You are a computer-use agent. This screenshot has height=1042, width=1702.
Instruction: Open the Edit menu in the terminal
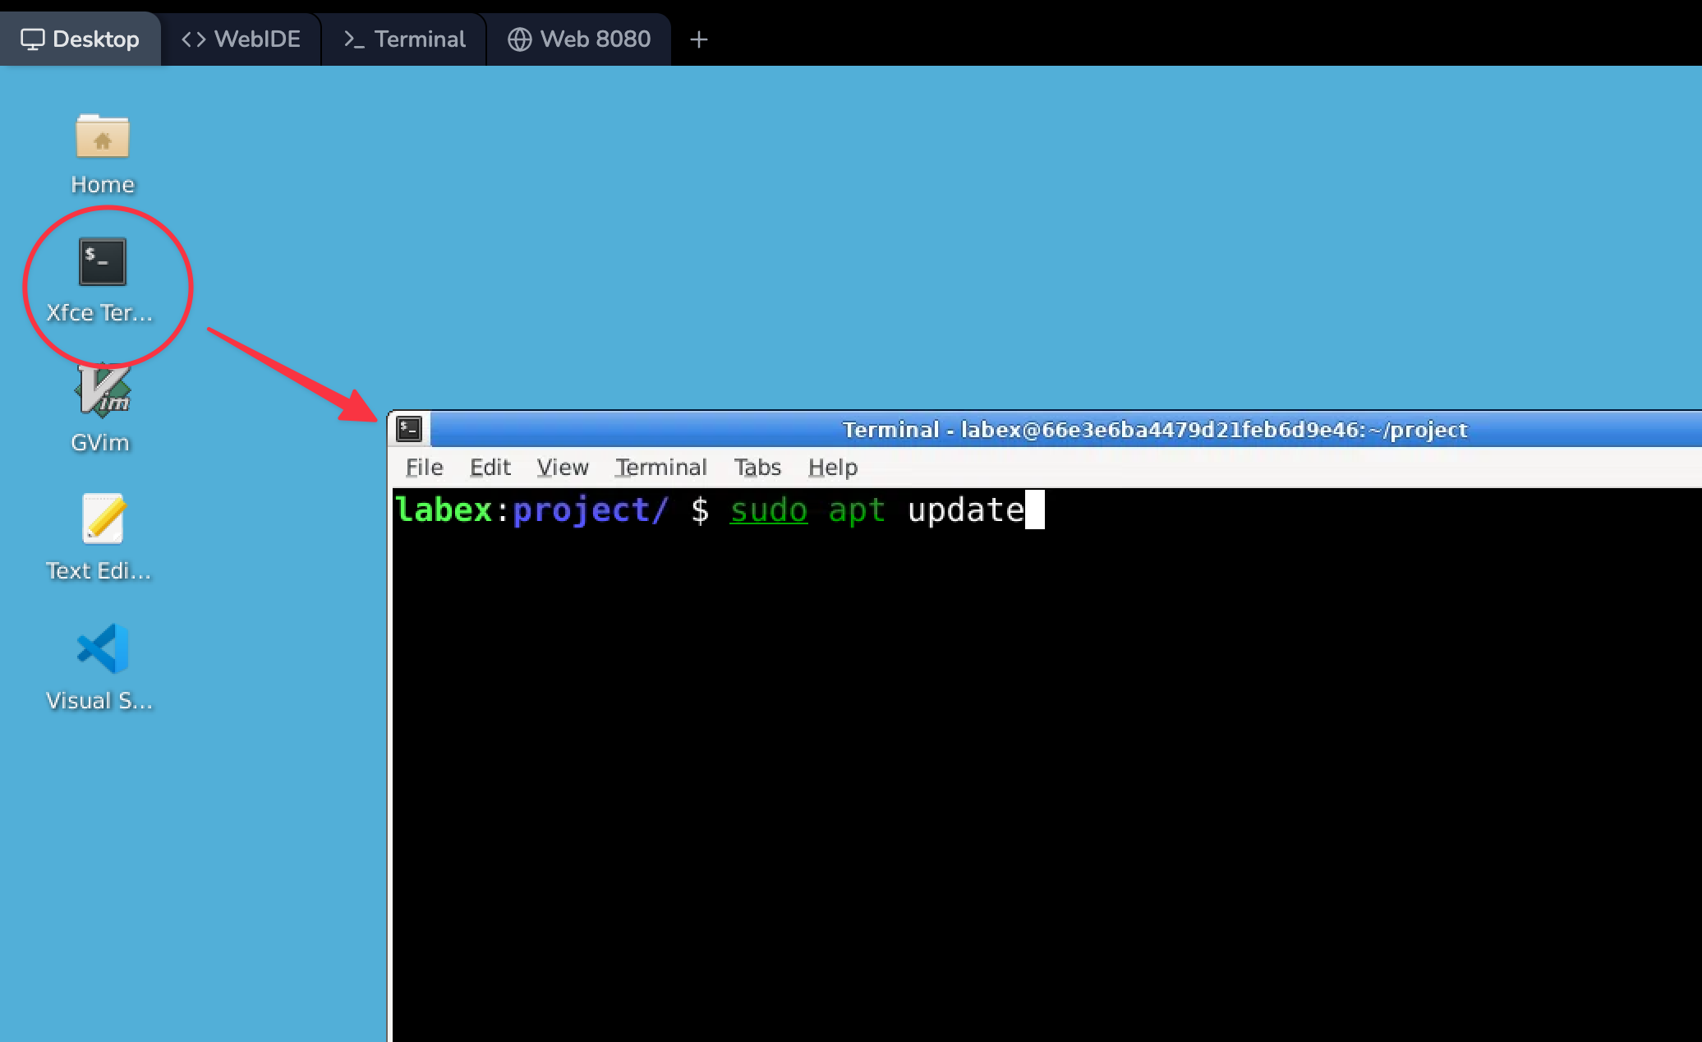click(x=490, y=467)
